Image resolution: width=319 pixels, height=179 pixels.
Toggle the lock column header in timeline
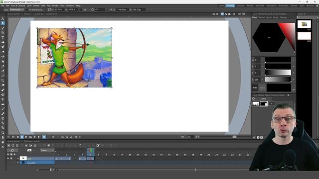[x=14, y=155]
